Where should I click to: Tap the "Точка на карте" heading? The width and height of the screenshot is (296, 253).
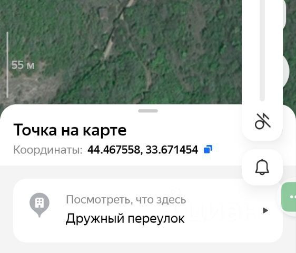click(70, 130)
